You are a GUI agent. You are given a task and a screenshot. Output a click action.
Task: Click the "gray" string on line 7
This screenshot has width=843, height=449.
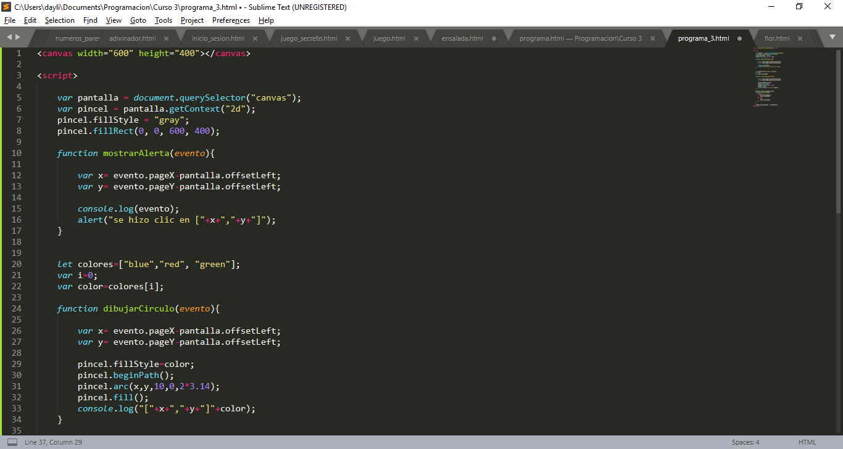(x=169, y=120)
